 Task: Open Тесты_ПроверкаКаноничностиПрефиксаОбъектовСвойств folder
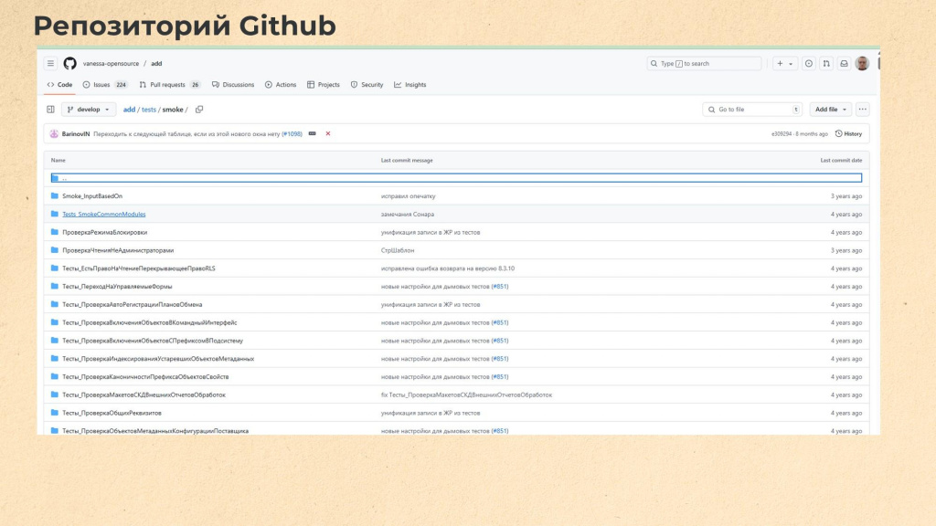click(x=145, y=377)
